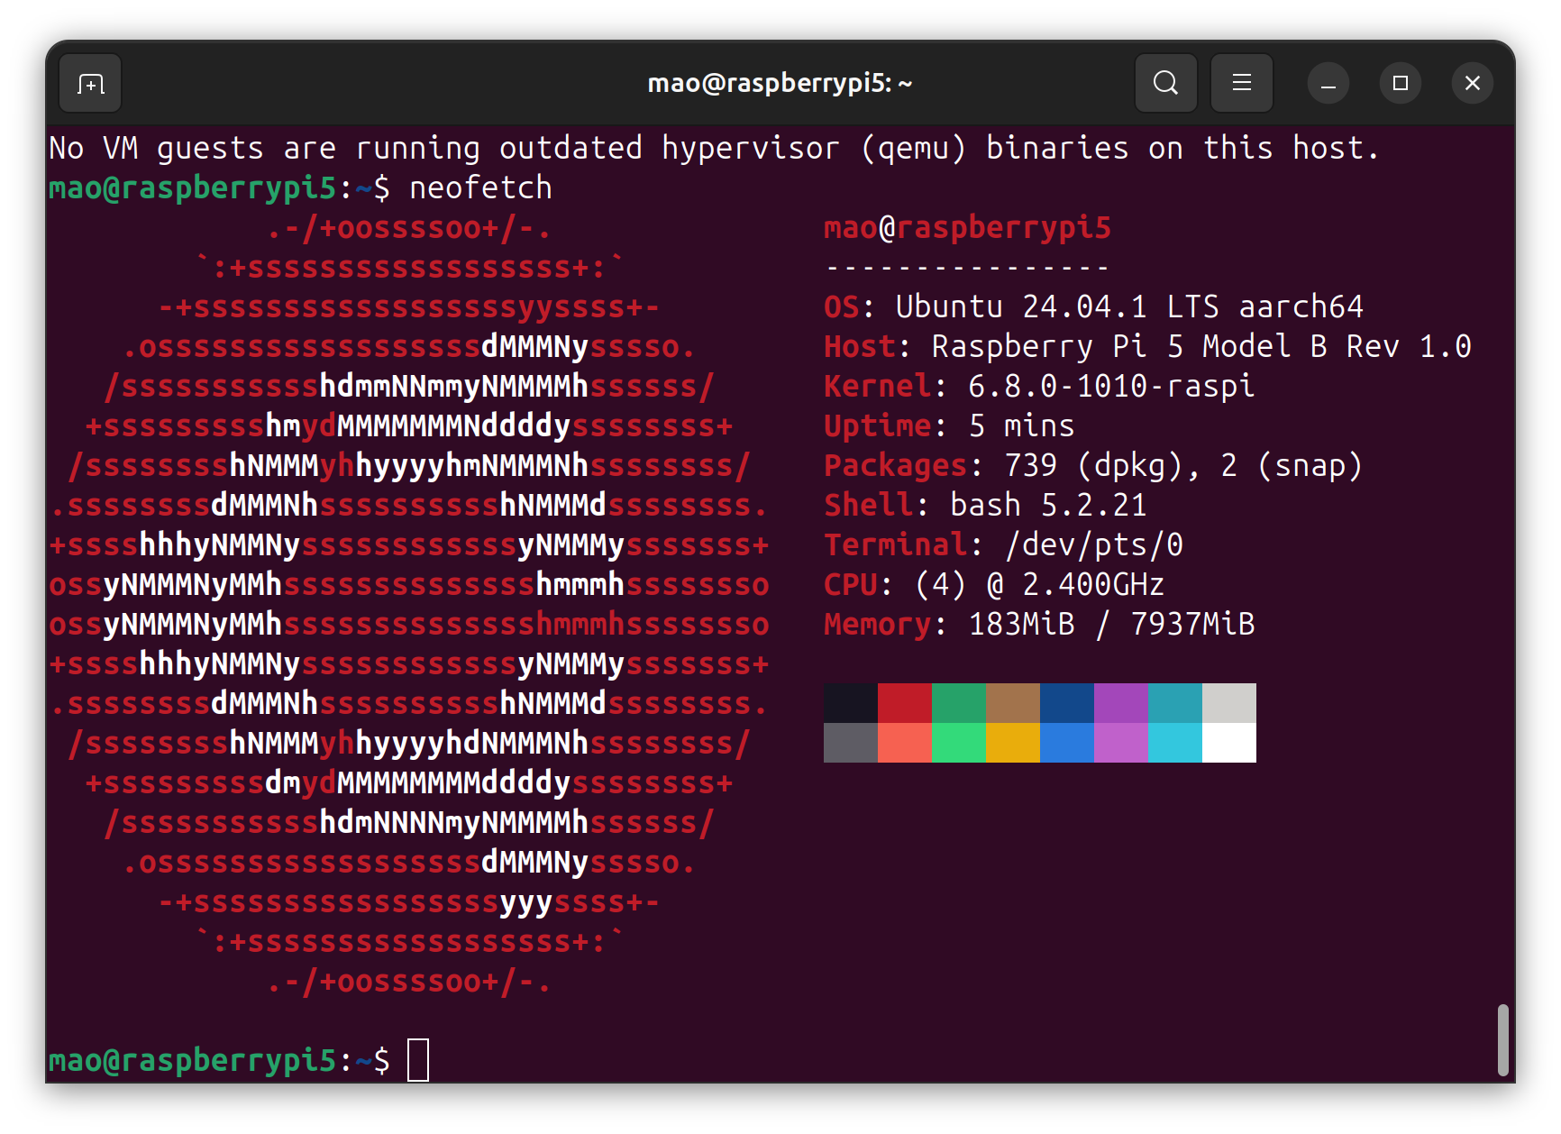The height and width of the screenshot is (1134, 1561).
Task: Click the typed neofetch command text
Action: click(x=480, y=188)
